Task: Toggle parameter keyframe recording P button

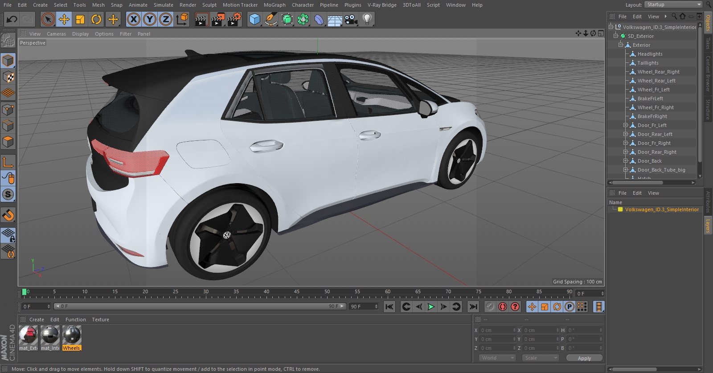Action: (570, 307)
